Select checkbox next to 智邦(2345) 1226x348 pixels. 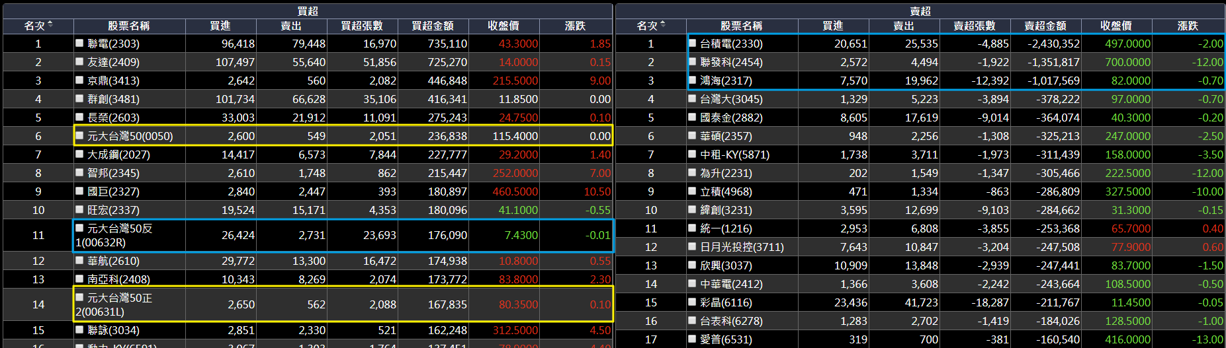pyautogui.click(x=79, y=172)
